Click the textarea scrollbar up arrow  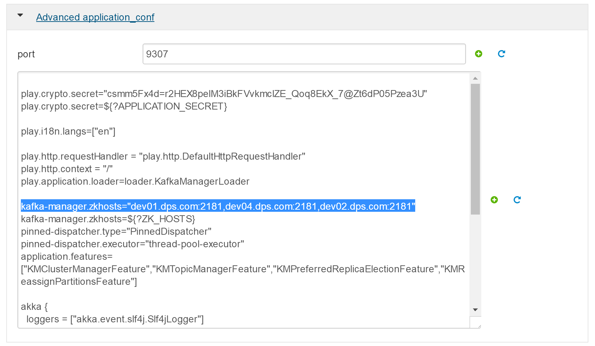475,78
